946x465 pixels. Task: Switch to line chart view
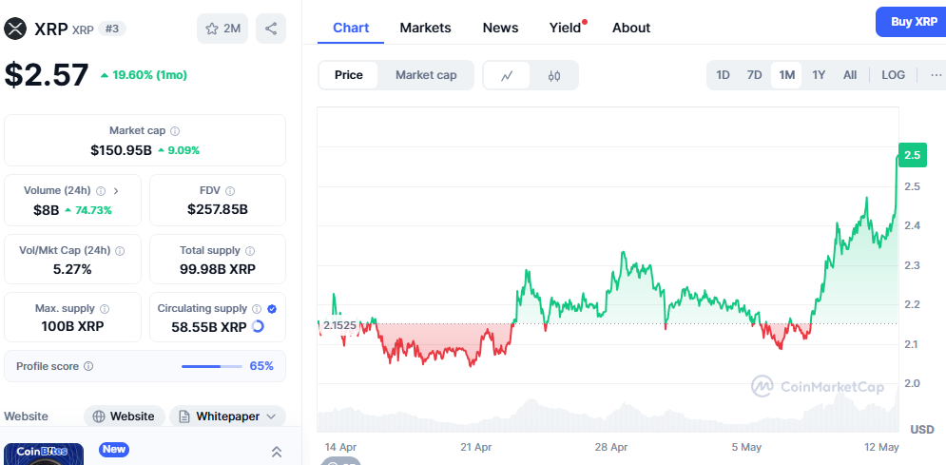507,75
